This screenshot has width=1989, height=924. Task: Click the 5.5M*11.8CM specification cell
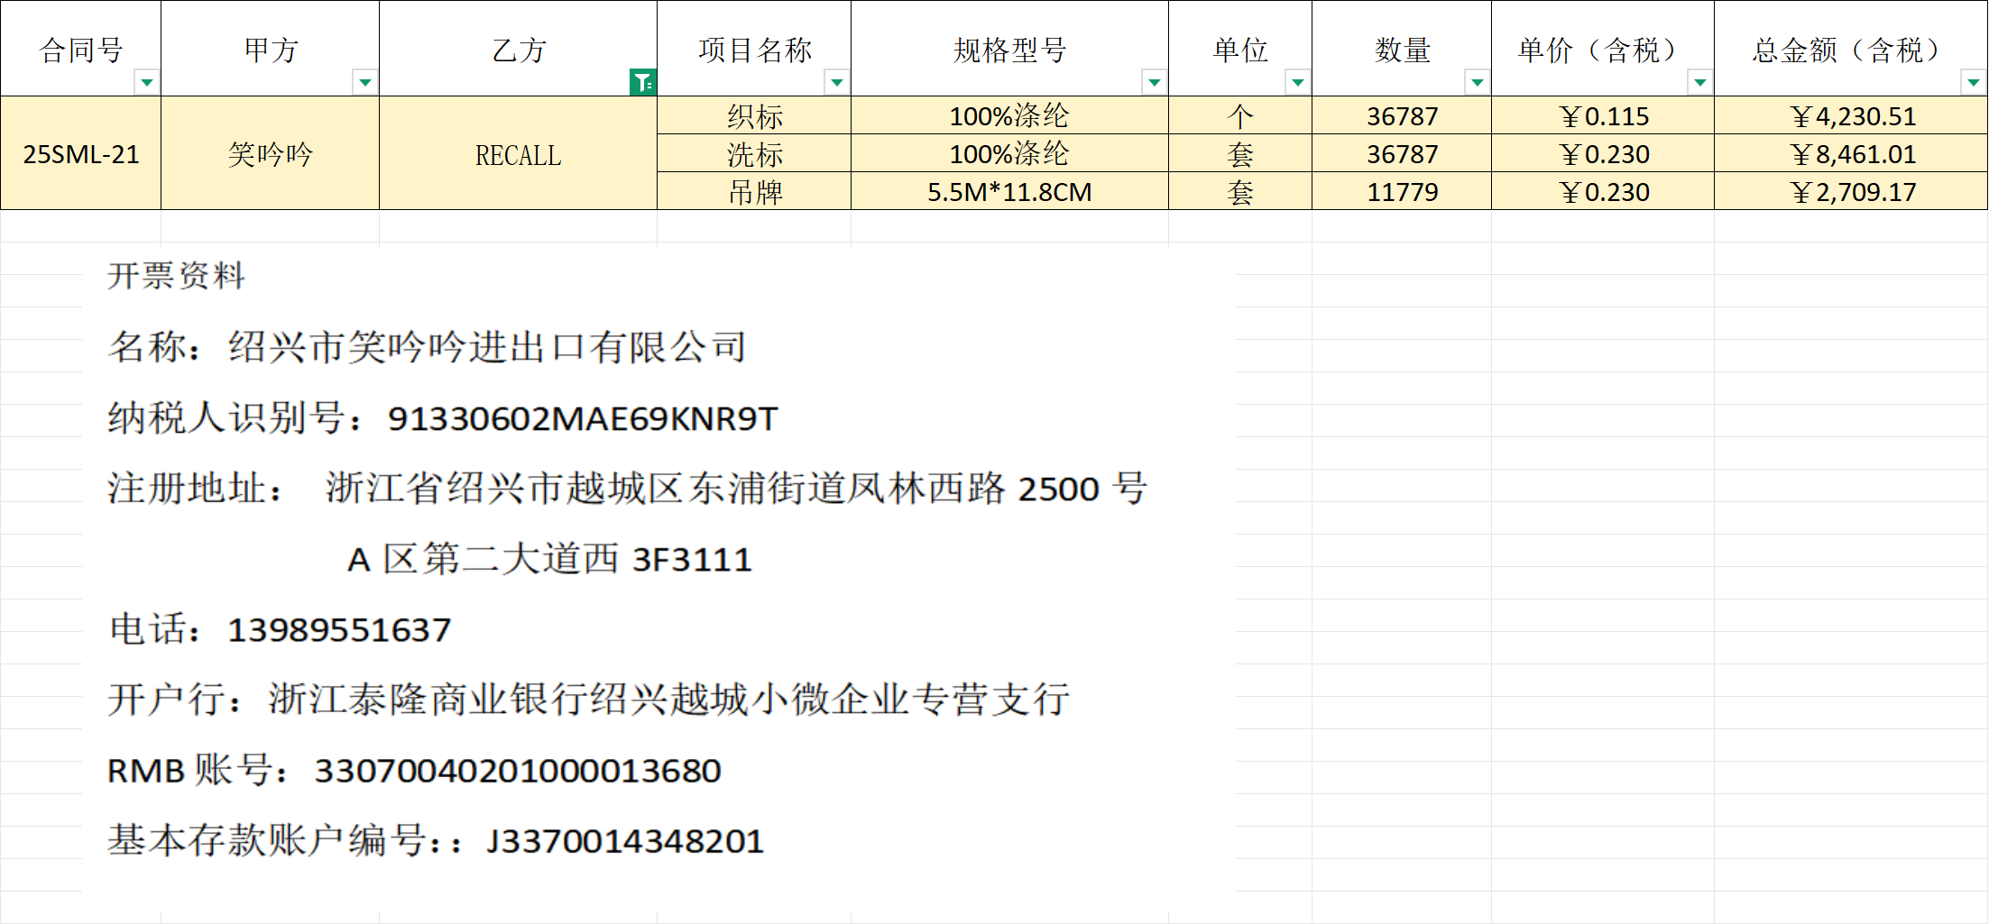click(x=1009, y=192)
